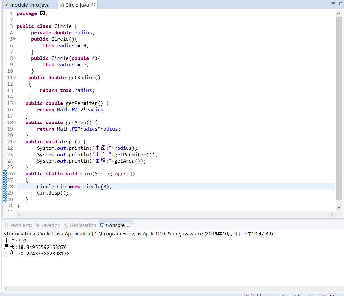
Task: Click the 'private double radius;' line
Action: (63, 33)
